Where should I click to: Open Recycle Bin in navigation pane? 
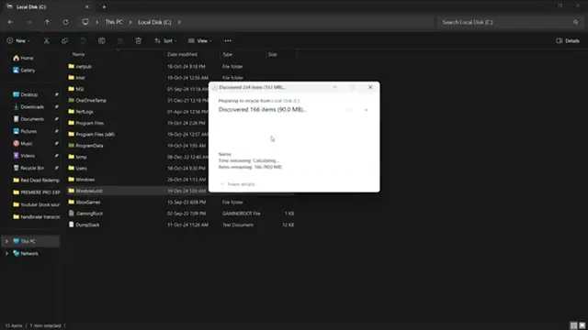tap(28, 168)
